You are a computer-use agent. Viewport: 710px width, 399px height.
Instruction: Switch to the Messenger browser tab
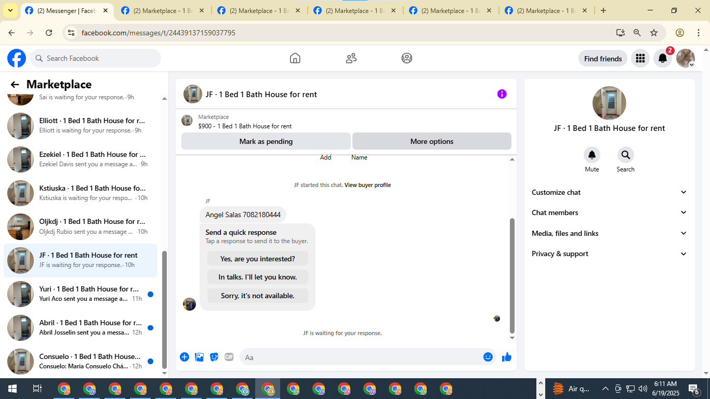pyautogui.click(x=67, y=10)
